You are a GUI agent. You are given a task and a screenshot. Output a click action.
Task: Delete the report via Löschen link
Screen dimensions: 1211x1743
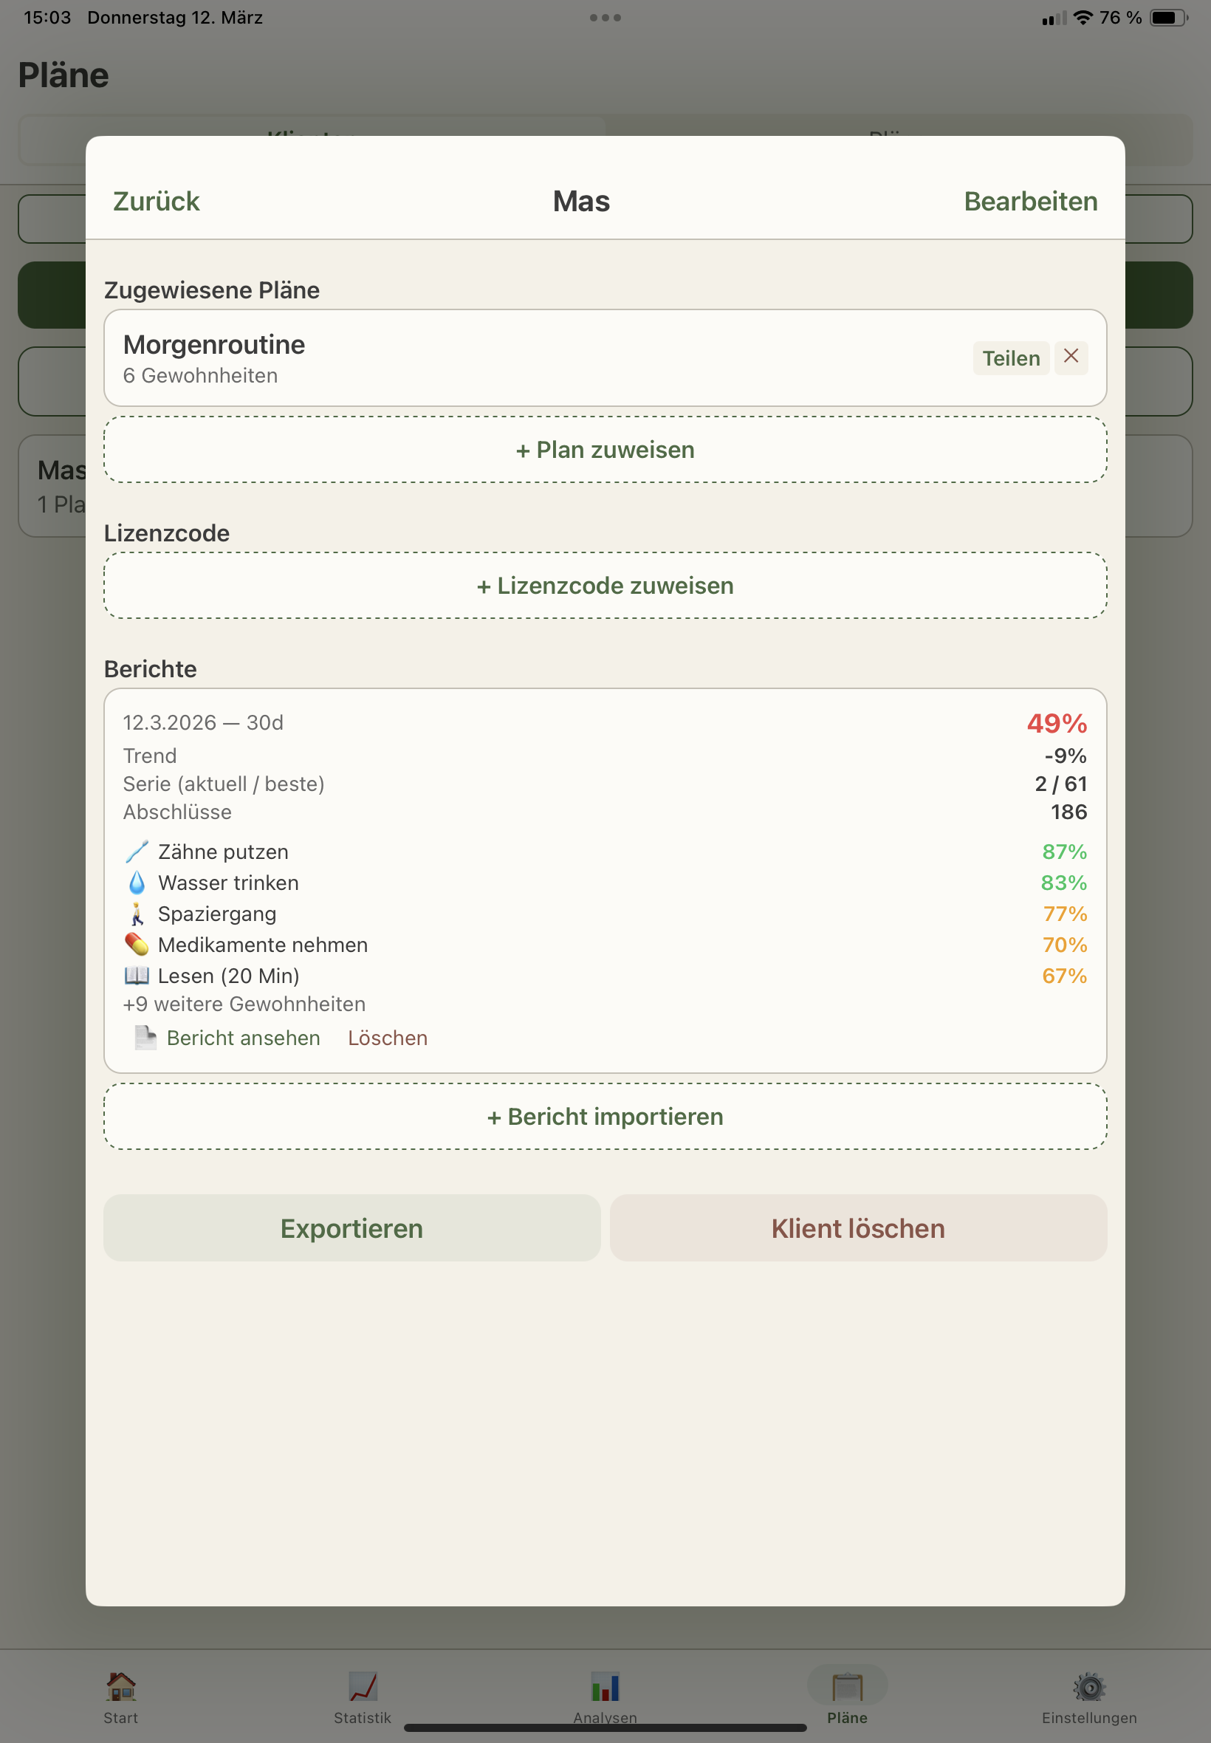(388, 1037)
